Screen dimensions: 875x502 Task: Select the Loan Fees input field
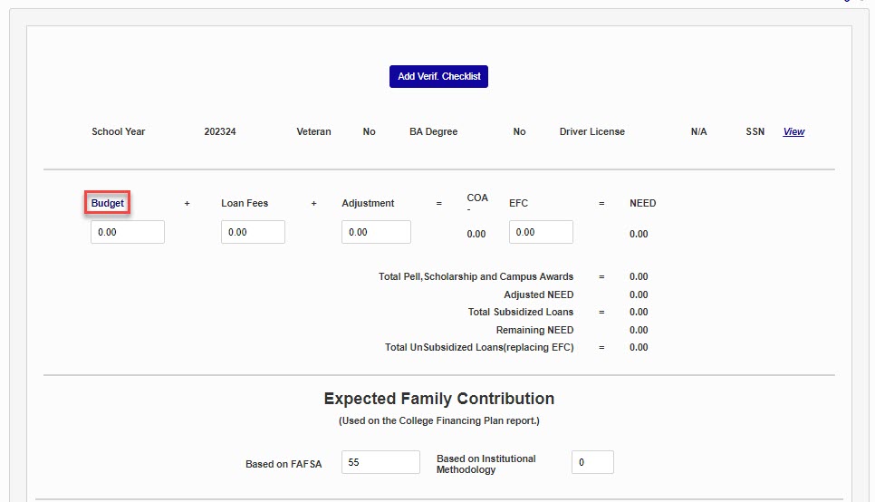(253, 232)
